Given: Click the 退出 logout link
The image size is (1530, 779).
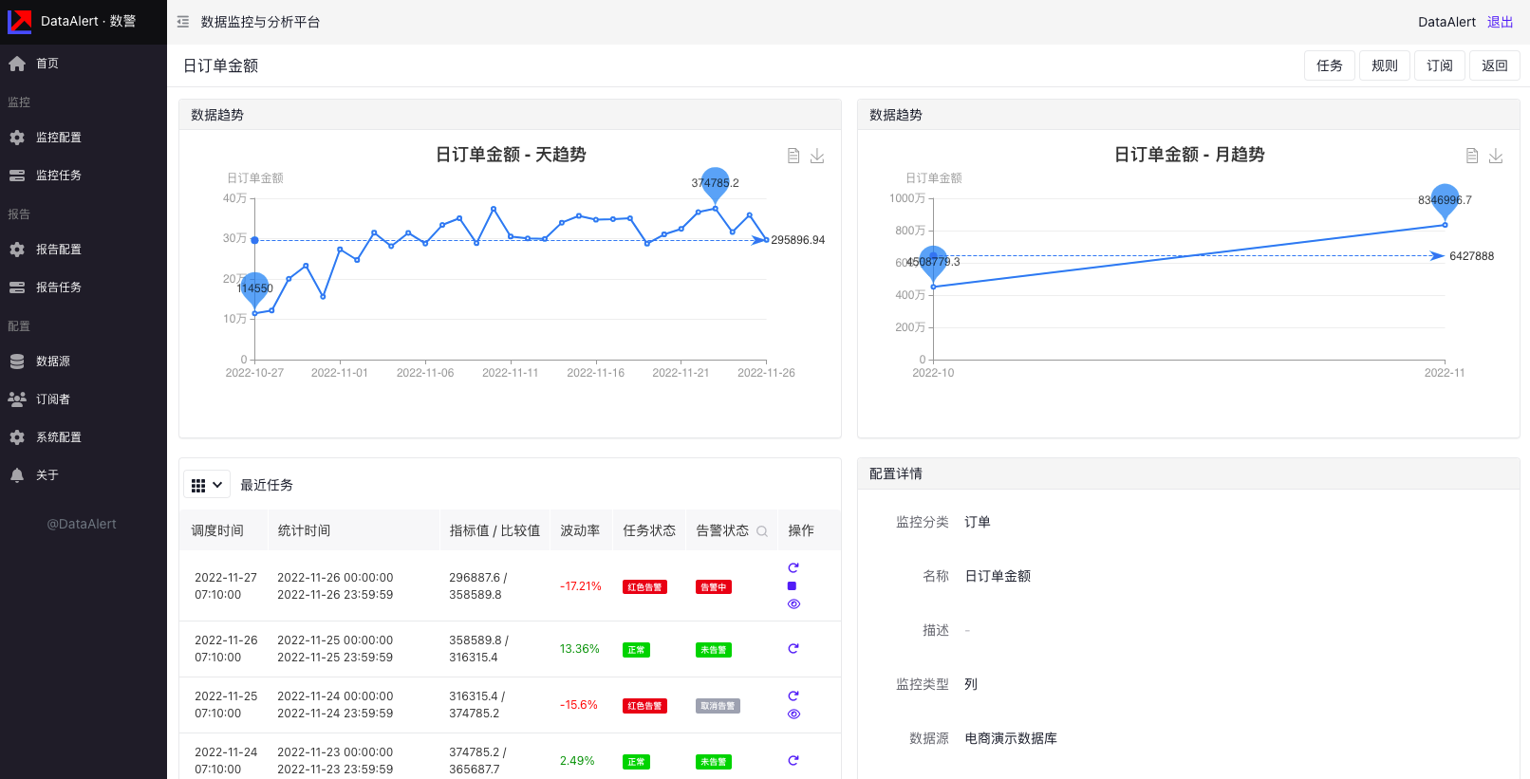Looking at the screenshot, I should pyautogui.click(x=1500, y=22).
